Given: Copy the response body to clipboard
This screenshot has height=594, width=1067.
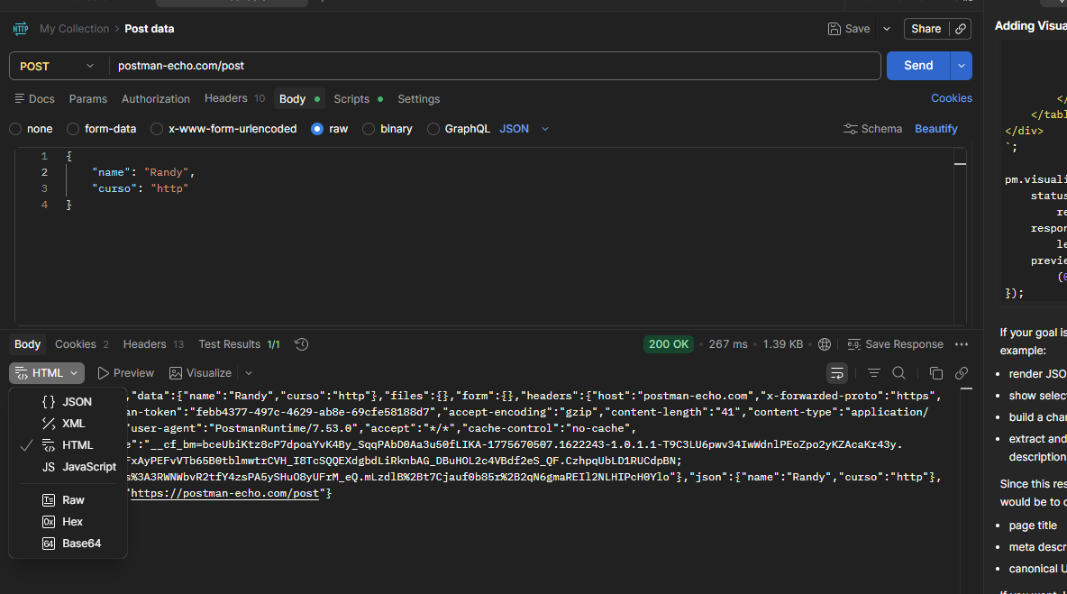Looking at the screenshot, I should [936, 373].
